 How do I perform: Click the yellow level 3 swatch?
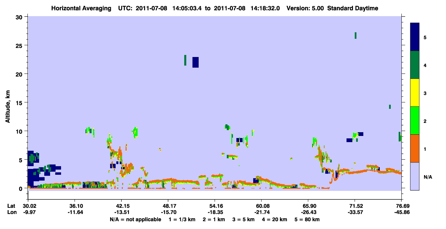pyautogui.click(x=415, y=93)
